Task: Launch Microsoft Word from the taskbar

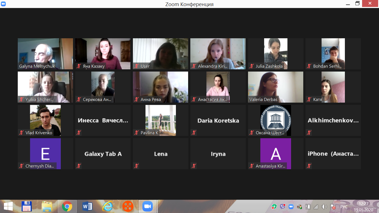Action: point(87,206)
